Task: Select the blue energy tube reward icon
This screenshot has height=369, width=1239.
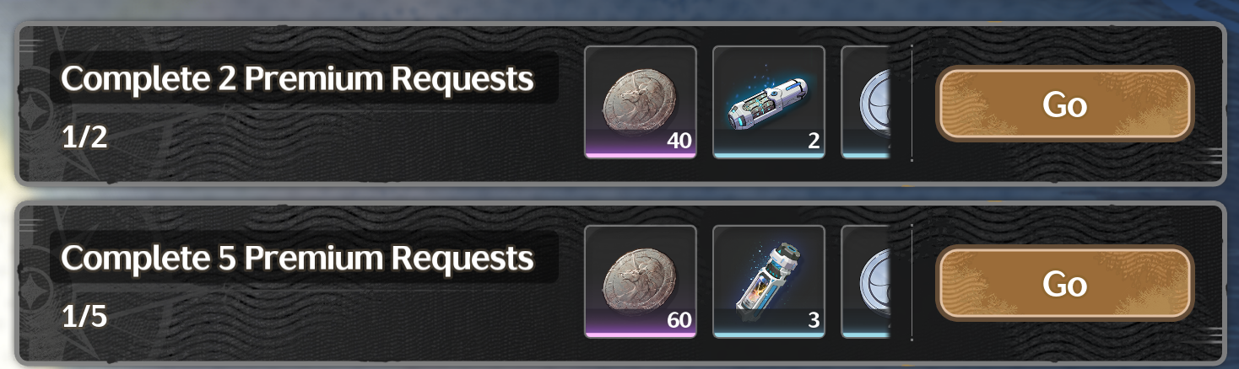Action: pos(769,102)
